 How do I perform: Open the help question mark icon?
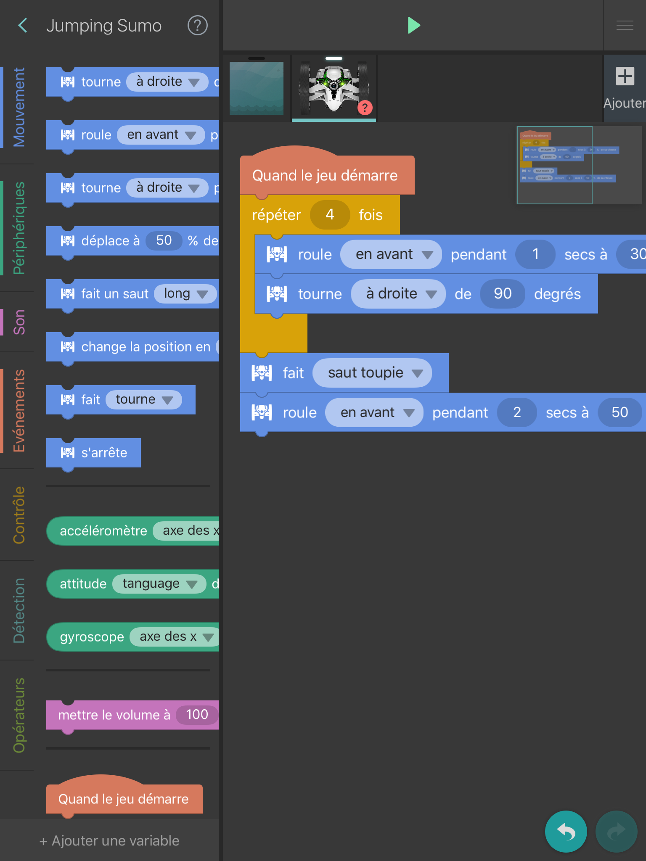click(x=197, y=26)
